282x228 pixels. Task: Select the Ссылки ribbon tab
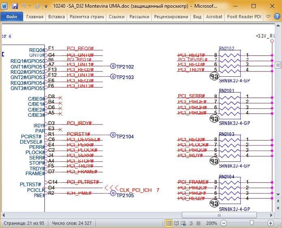pos(117,17)
